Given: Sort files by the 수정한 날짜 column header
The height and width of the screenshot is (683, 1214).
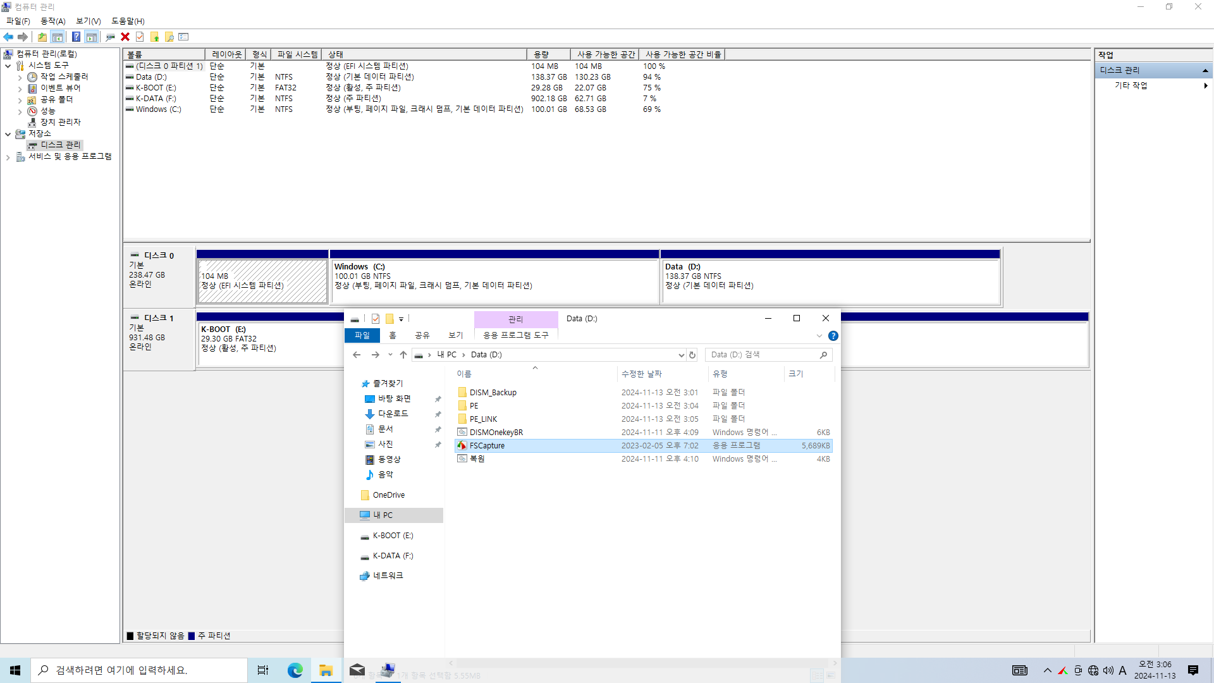Looking at the screenshot, I should tap(641, 374).
